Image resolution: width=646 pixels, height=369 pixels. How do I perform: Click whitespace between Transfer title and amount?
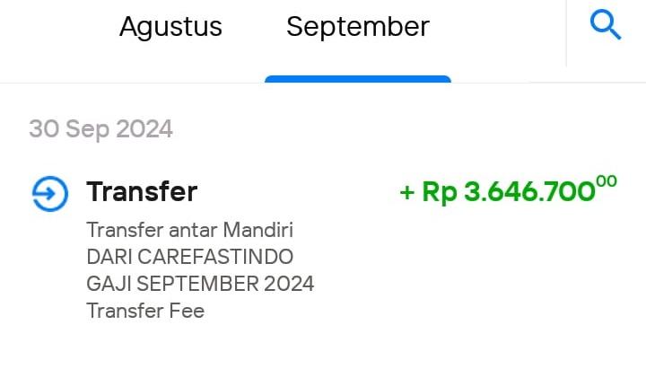coord(297,192)
